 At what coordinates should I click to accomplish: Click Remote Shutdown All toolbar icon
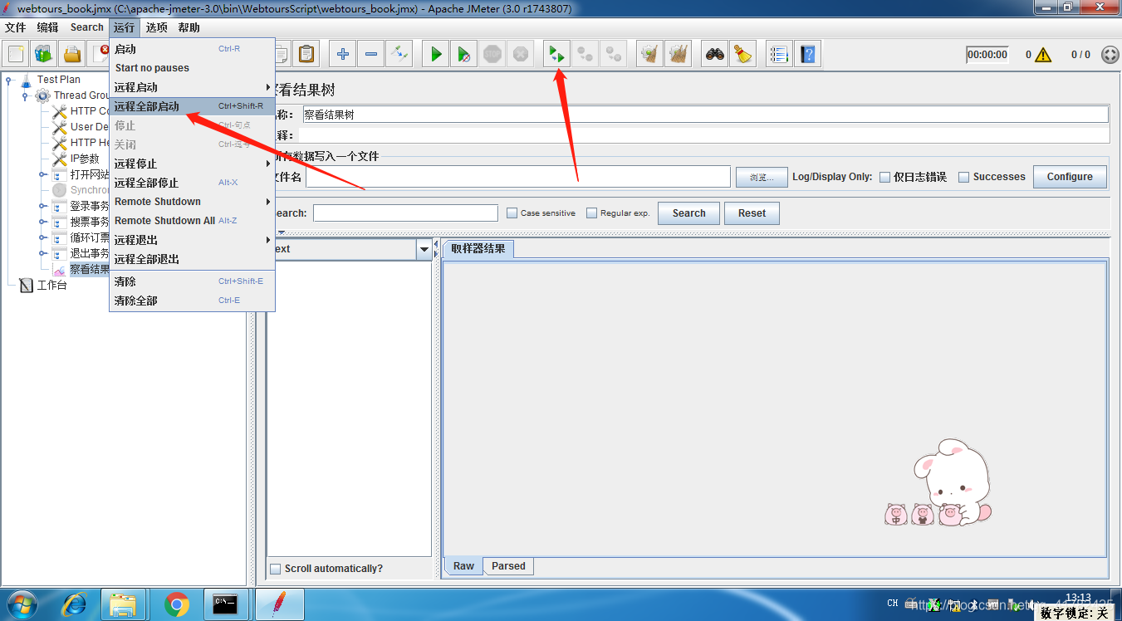point(614,55)
